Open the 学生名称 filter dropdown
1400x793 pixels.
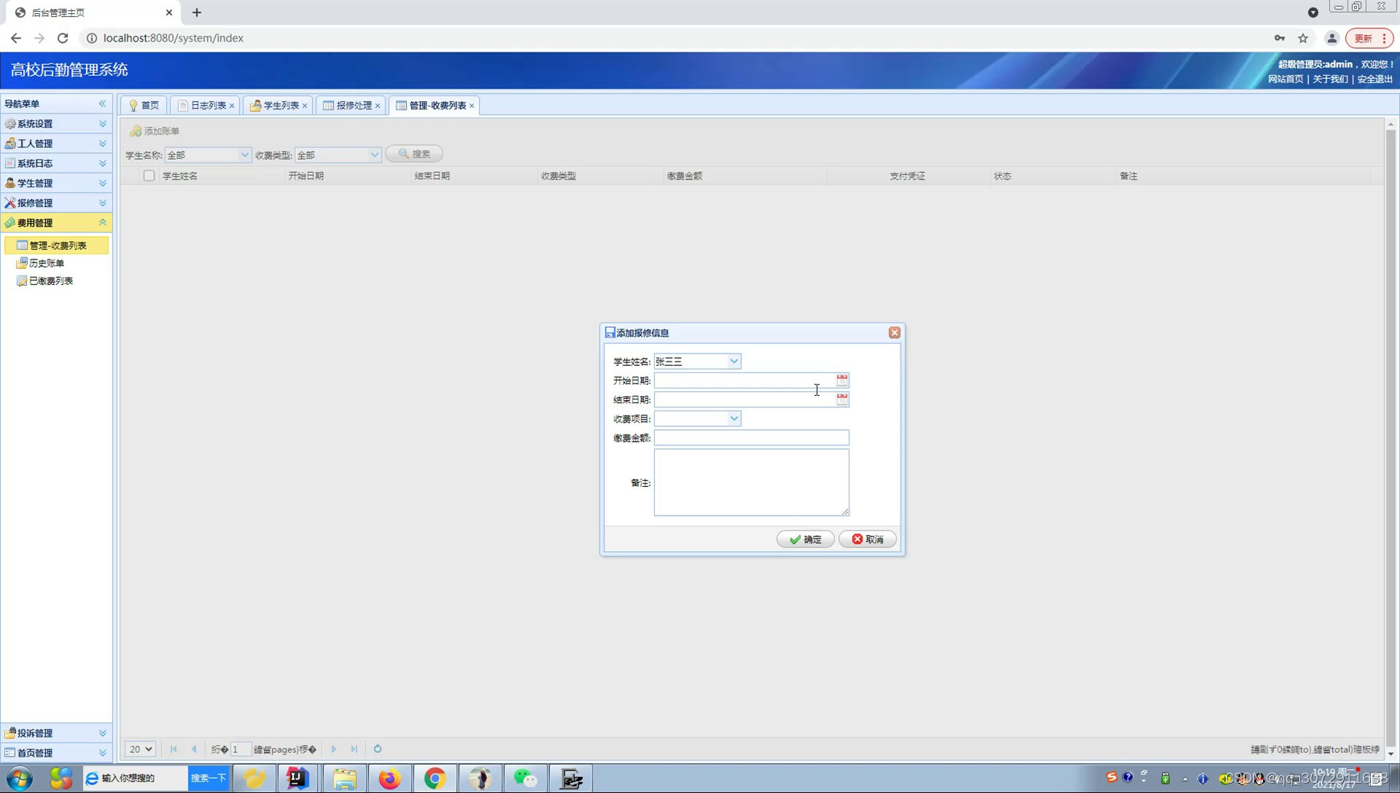(x=244, y=155)
